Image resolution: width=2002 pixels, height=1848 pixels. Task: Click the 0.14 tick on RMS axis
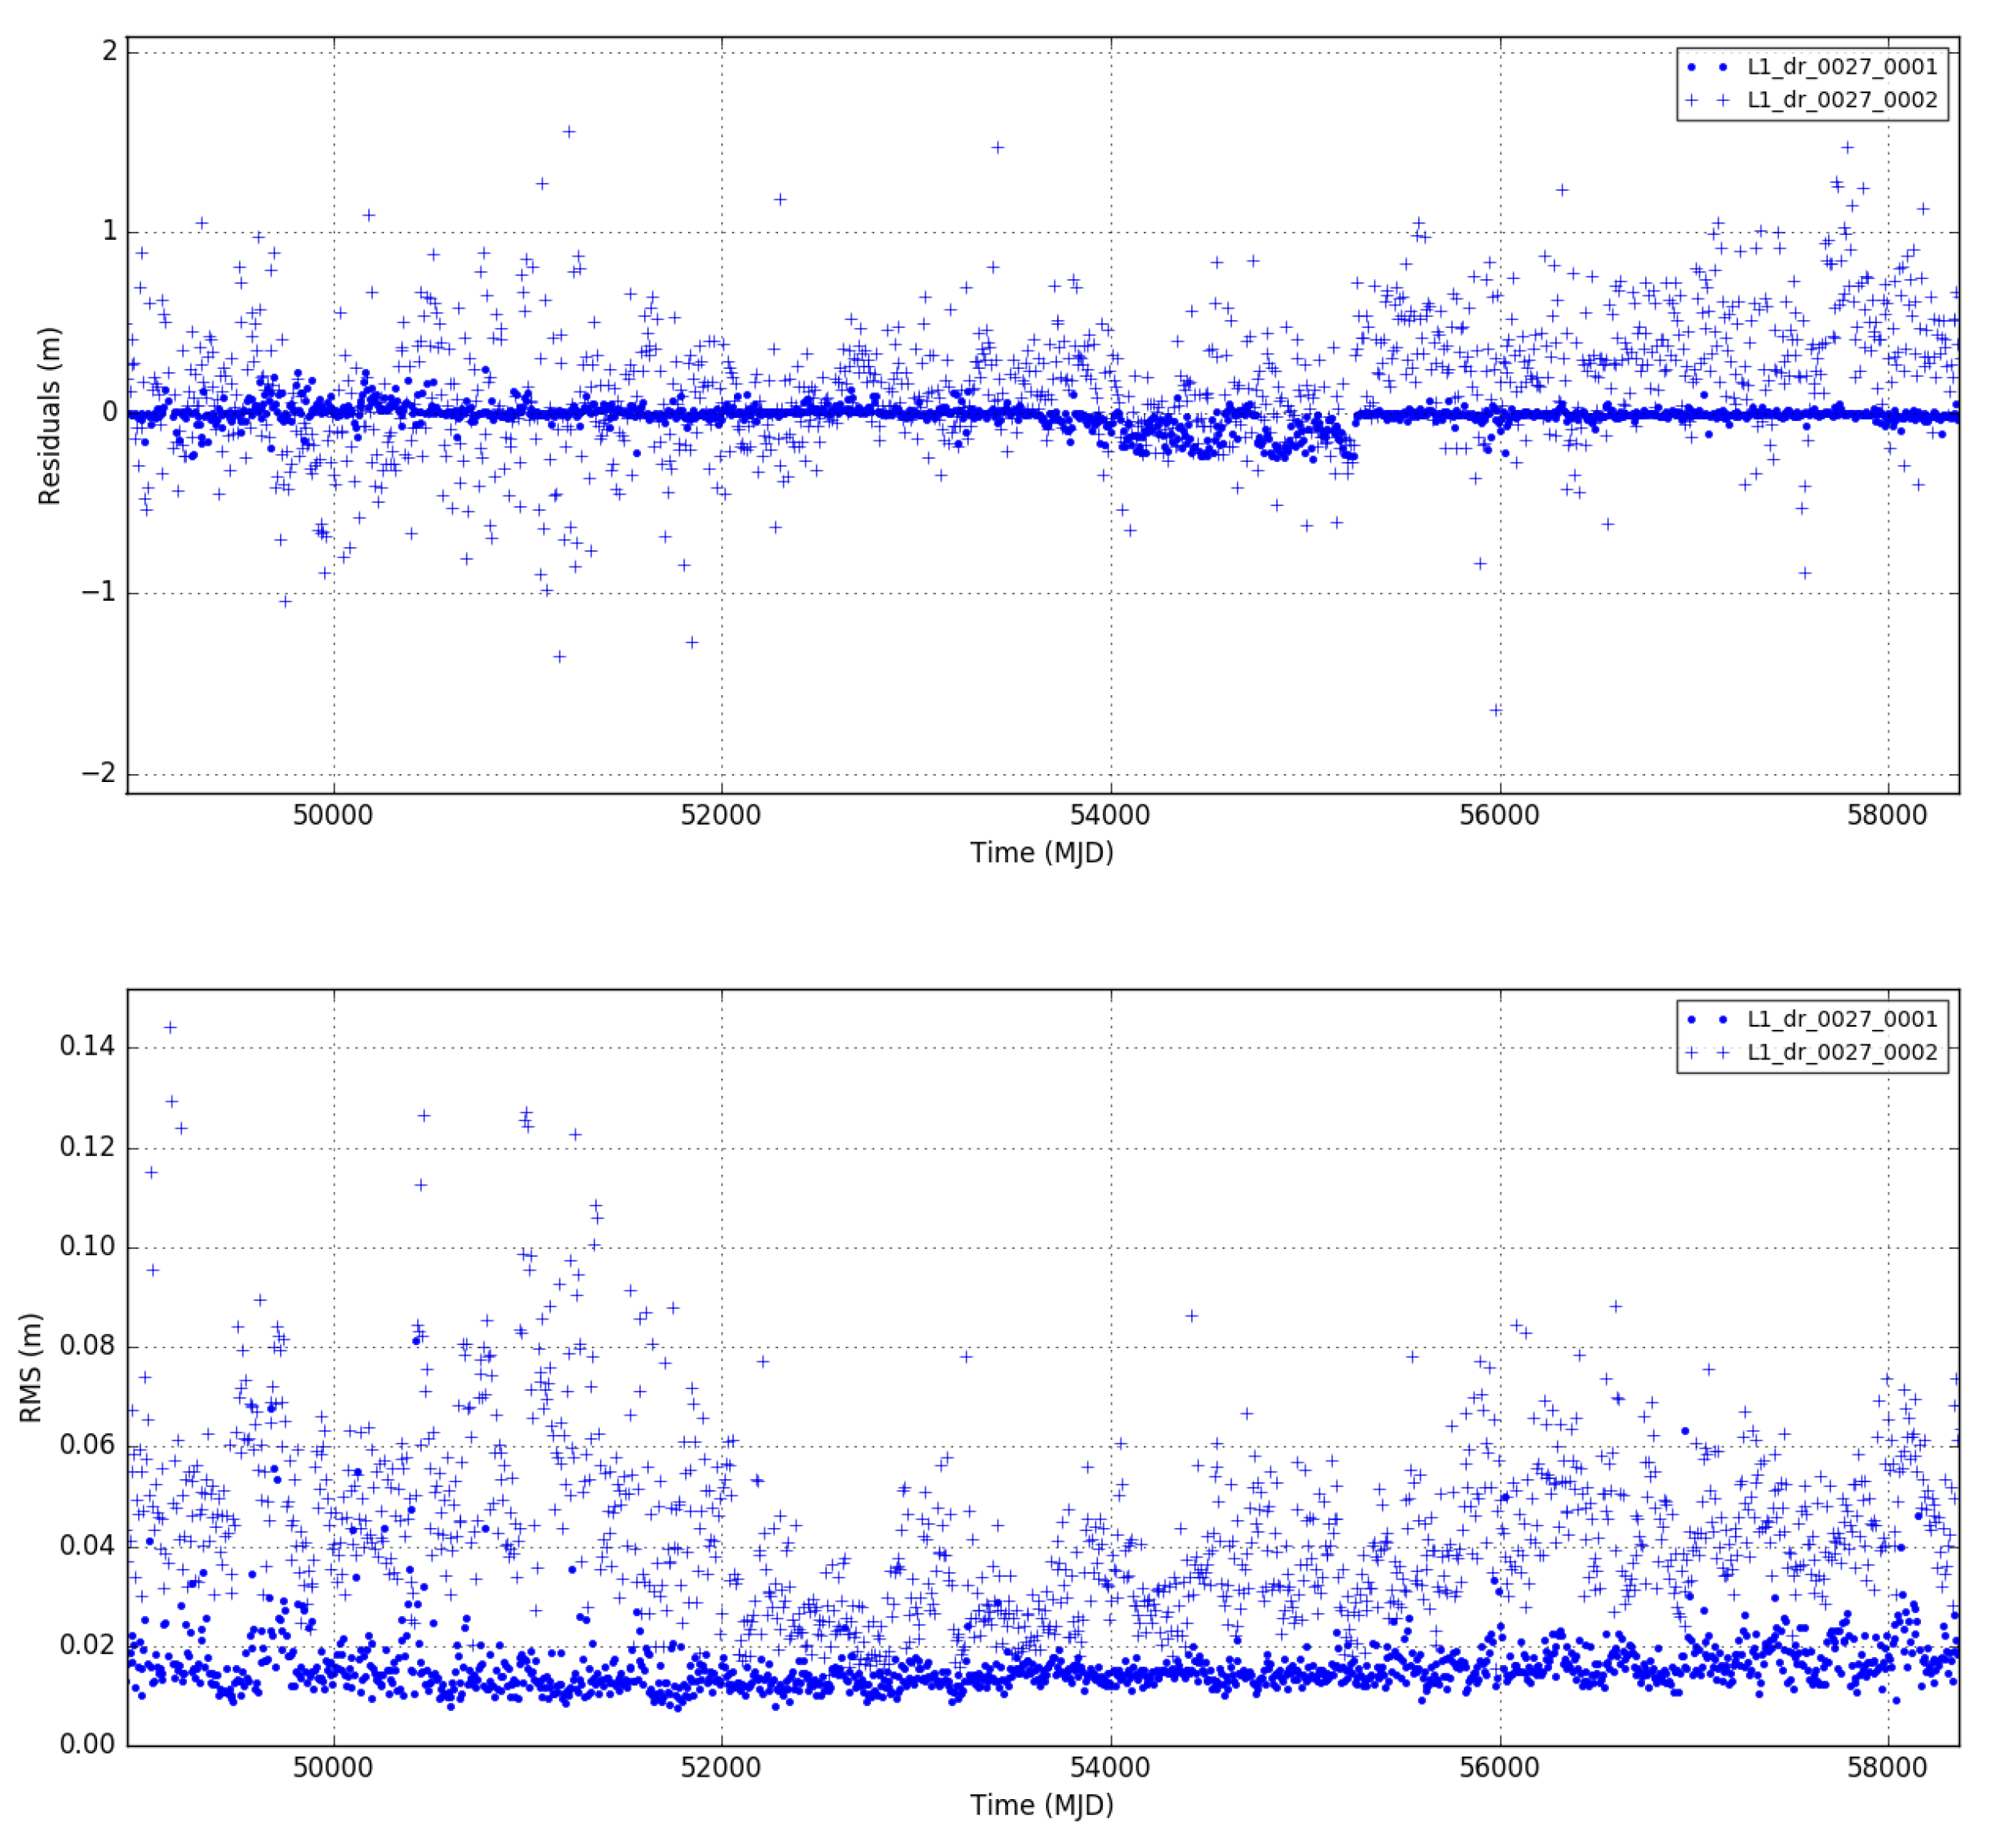coord(87,1047)
